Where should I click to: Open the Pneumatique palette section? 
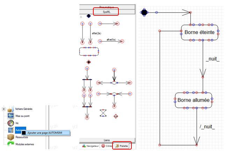pos(107,6)
